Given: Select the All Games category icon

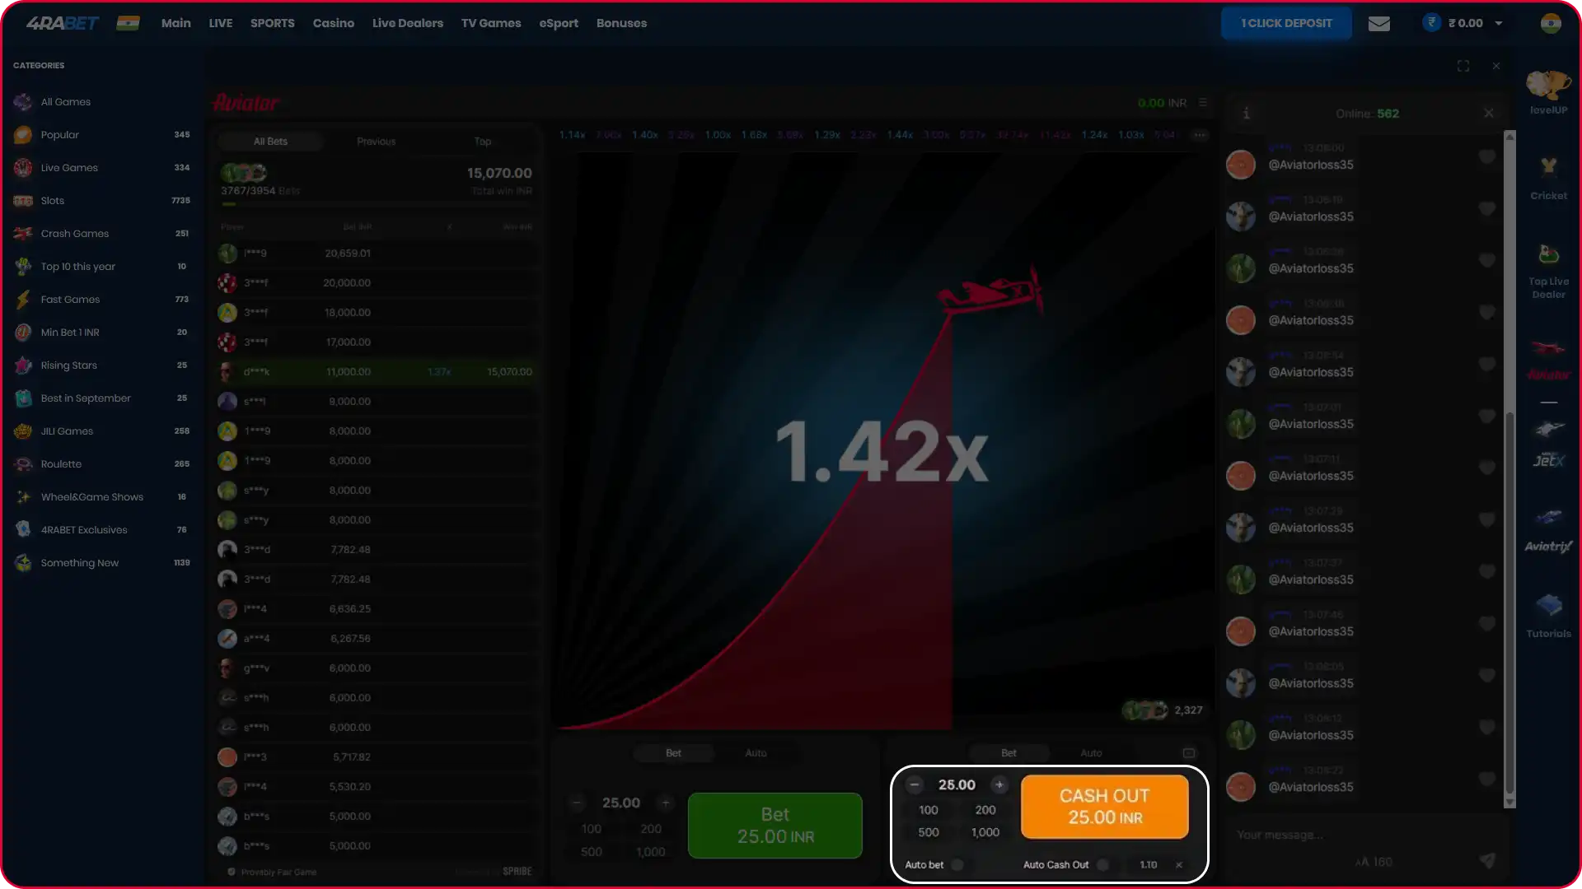Looking at the screenshot, I should (x=23, y=102).
